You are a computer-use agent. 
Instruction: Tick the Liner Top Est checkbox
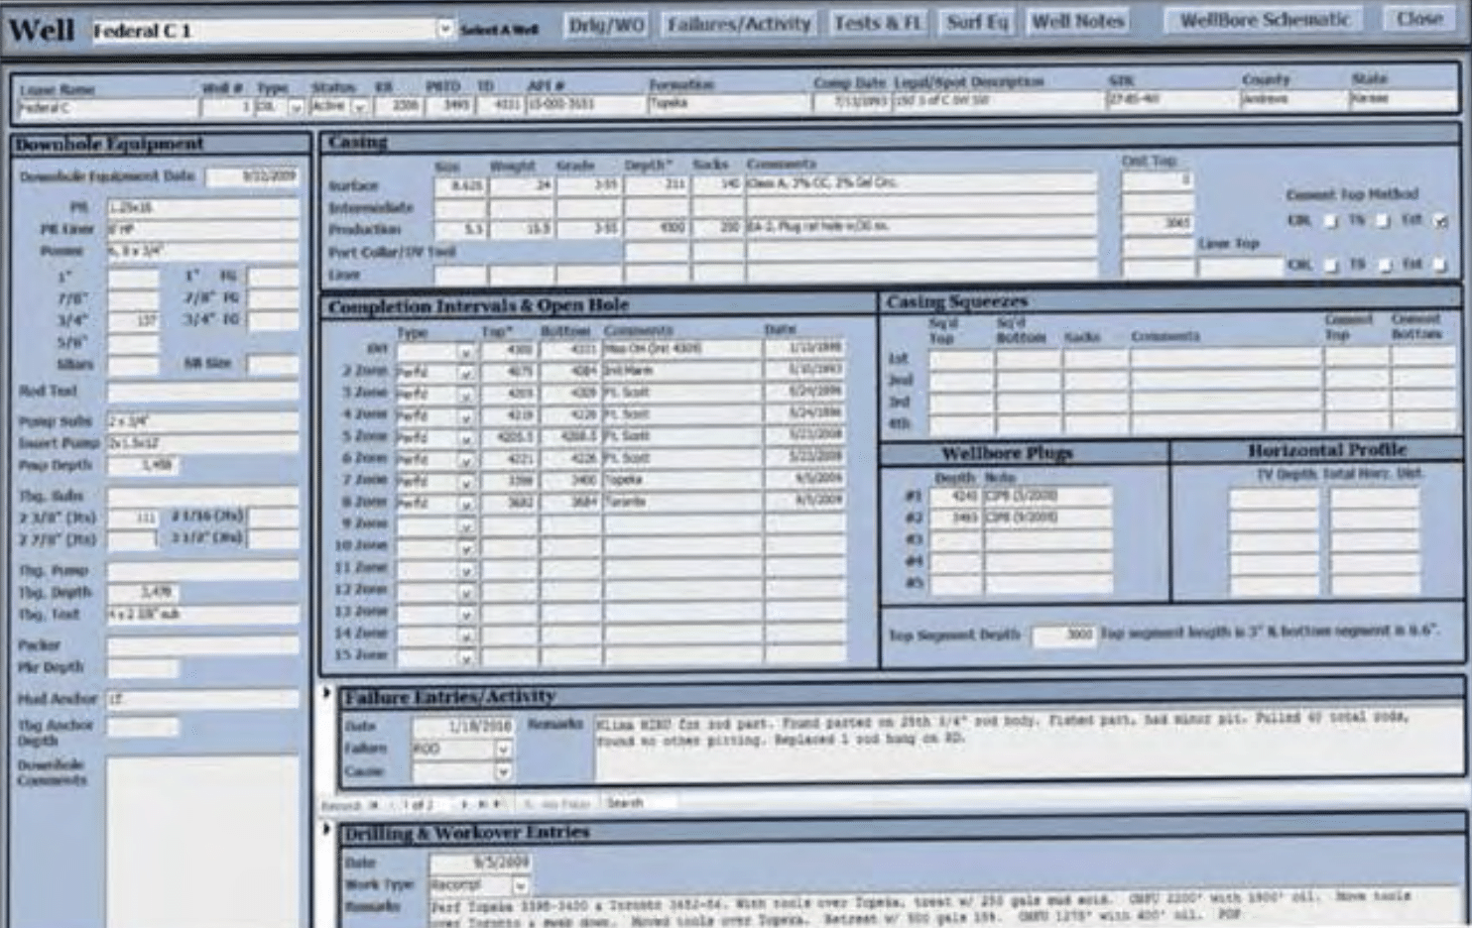point(1439,265)
